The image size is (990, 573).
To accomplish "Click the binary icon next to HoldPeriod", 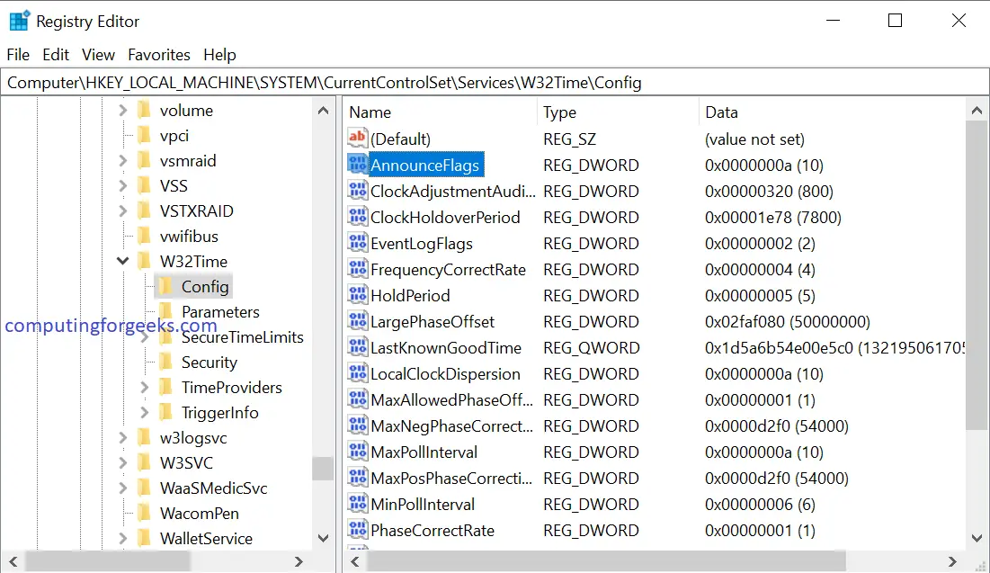I will [x=358, y=295].
